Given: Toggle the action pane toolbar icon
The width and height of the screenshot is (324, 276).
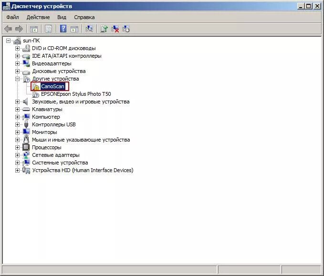Looking at the screenshot, I should [x=74, y=29].
